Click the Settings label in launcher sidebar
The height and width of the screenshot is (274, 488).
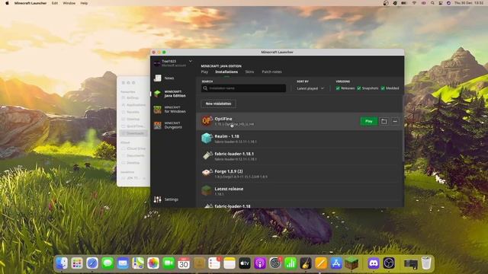tap(171, 199)
